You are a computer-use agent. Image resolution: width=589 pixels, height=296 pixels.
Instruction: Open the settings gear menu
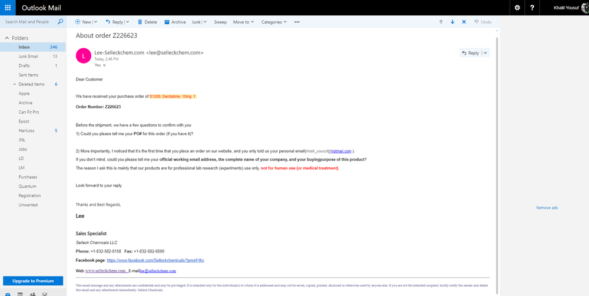click(x=517, y=8)
